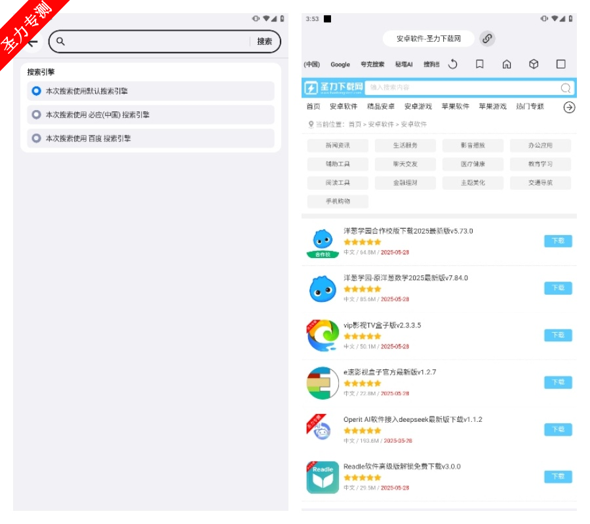Open the 苹果游戏 navigation item
This screenshot has height=524, width=590.
(492, 106)
